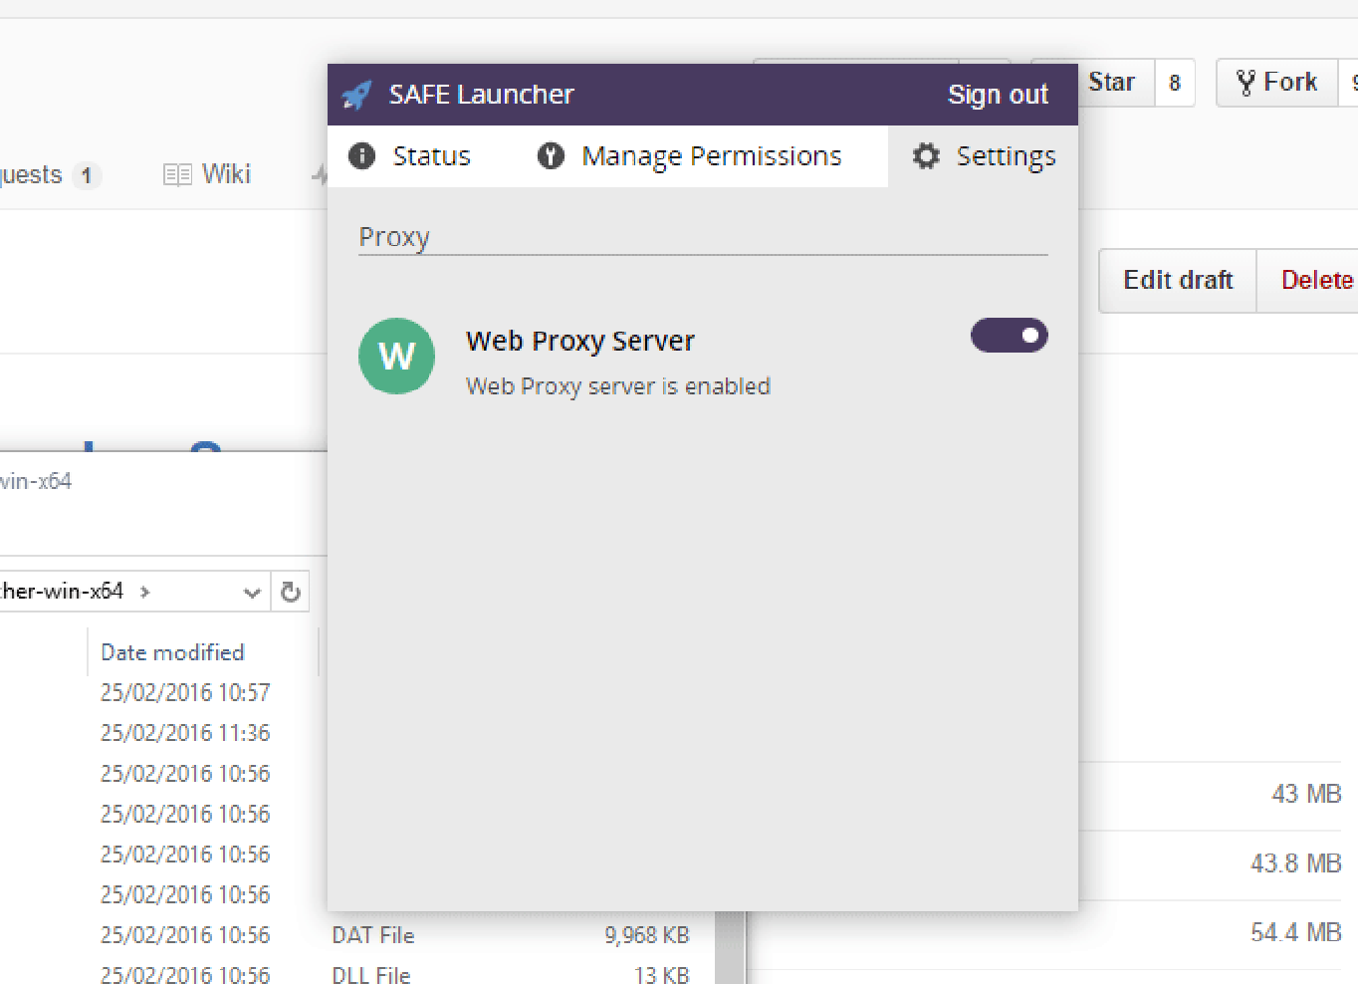Click the star count 8
Screen dimensions: 1358x984
tap(1175, 83)
